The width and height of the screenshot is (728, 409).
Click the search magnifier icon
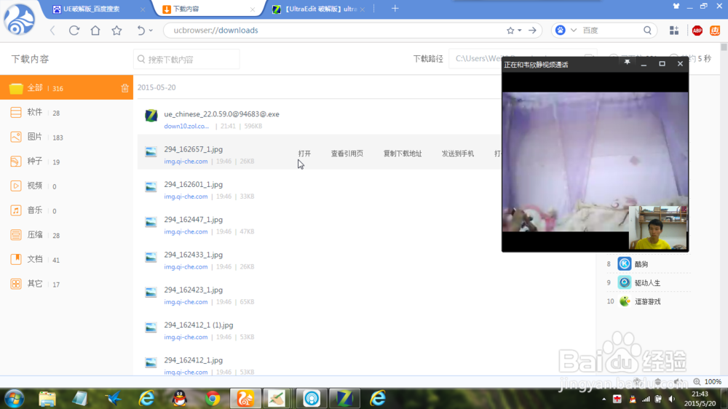[x=647, y=30]
